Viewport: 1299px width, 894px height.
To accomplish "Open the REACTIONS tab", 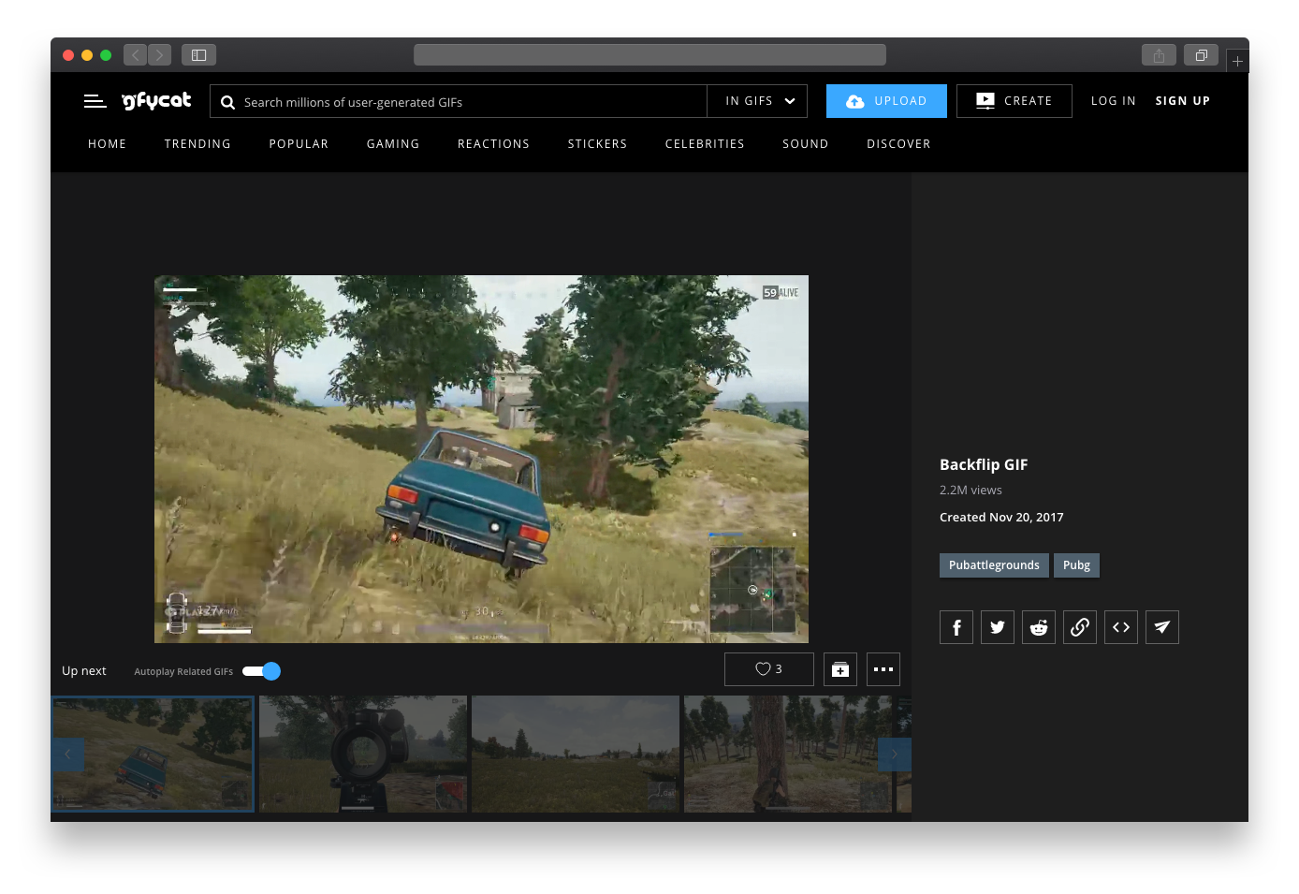I will point(493,144).
